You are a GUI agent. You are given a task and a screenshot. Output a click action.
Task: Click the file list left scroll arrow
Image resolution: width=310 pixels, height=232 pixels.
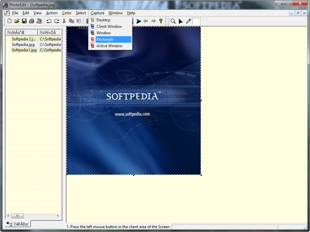(x=8, y=216)
